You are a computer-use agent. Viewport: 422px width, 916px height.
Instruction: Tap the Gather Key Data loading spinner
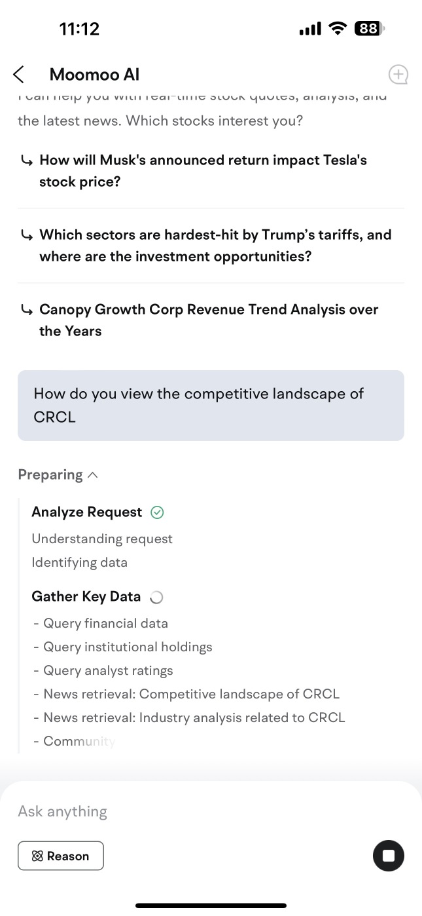click(156, 597)
